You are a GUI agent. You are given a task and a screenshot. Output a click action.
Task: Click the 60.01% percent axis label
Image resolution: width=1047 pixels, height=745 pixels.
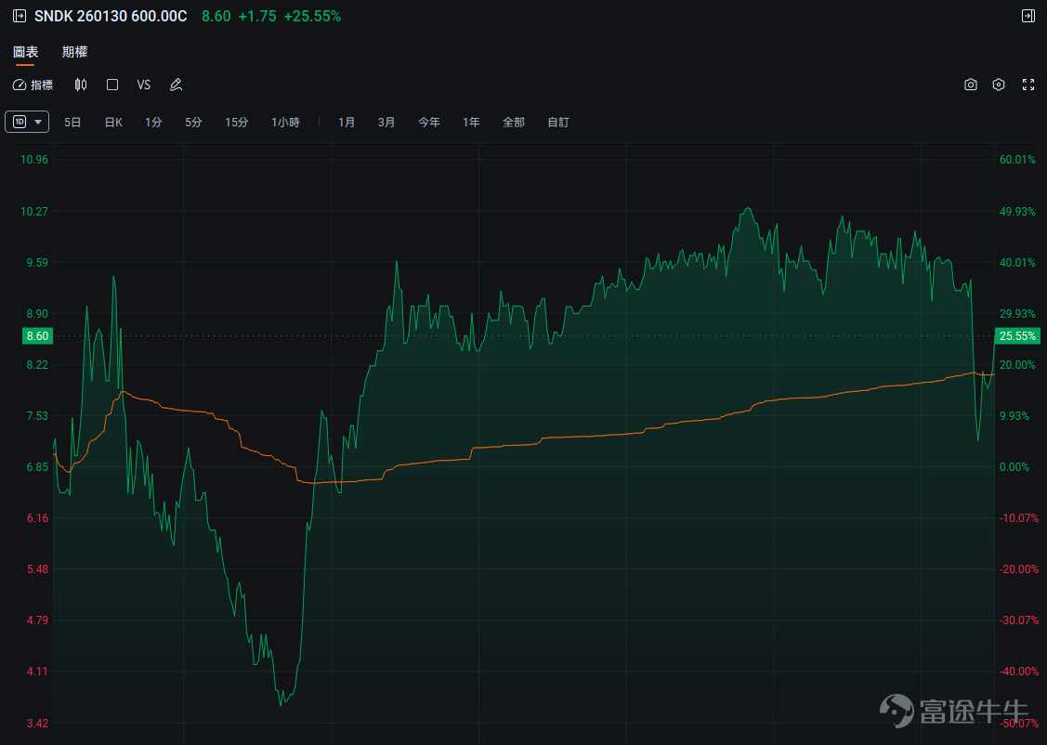[x=1017, y=160]
